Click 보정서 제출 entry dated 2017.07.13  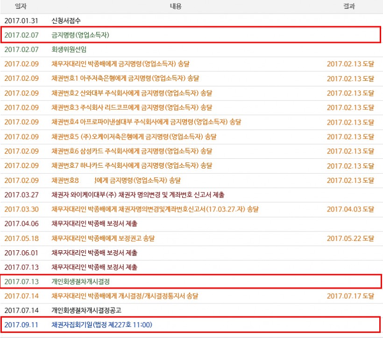(x=94, y=267)
